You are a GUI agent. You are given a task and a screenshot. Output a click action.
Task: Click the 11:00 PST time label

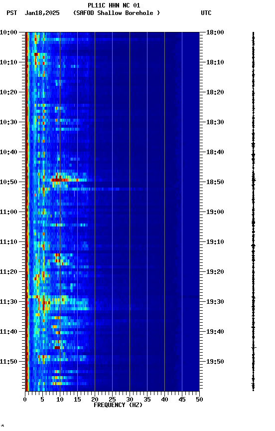click(x=8, y=212)
